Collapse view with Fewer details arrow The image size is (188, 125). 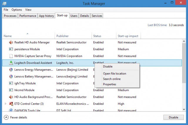[6, 117]
